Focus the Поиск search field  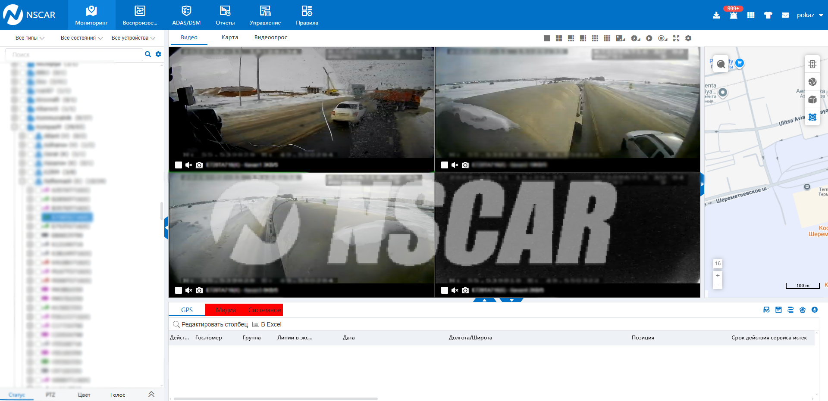[74, 55]
